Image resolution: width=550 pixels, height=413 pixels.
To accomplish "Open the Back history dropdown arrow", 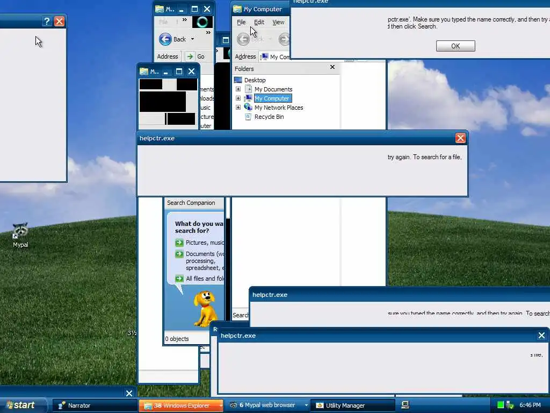I will pyautogui.click(x=193, y=39).
